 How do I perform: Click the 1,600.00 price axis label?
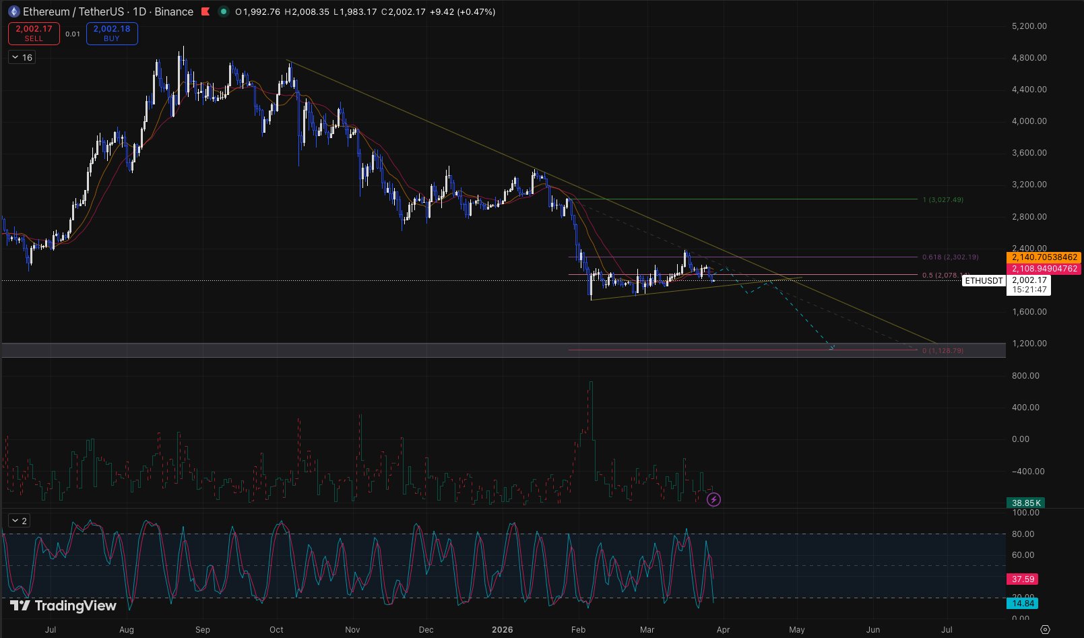1029,312
